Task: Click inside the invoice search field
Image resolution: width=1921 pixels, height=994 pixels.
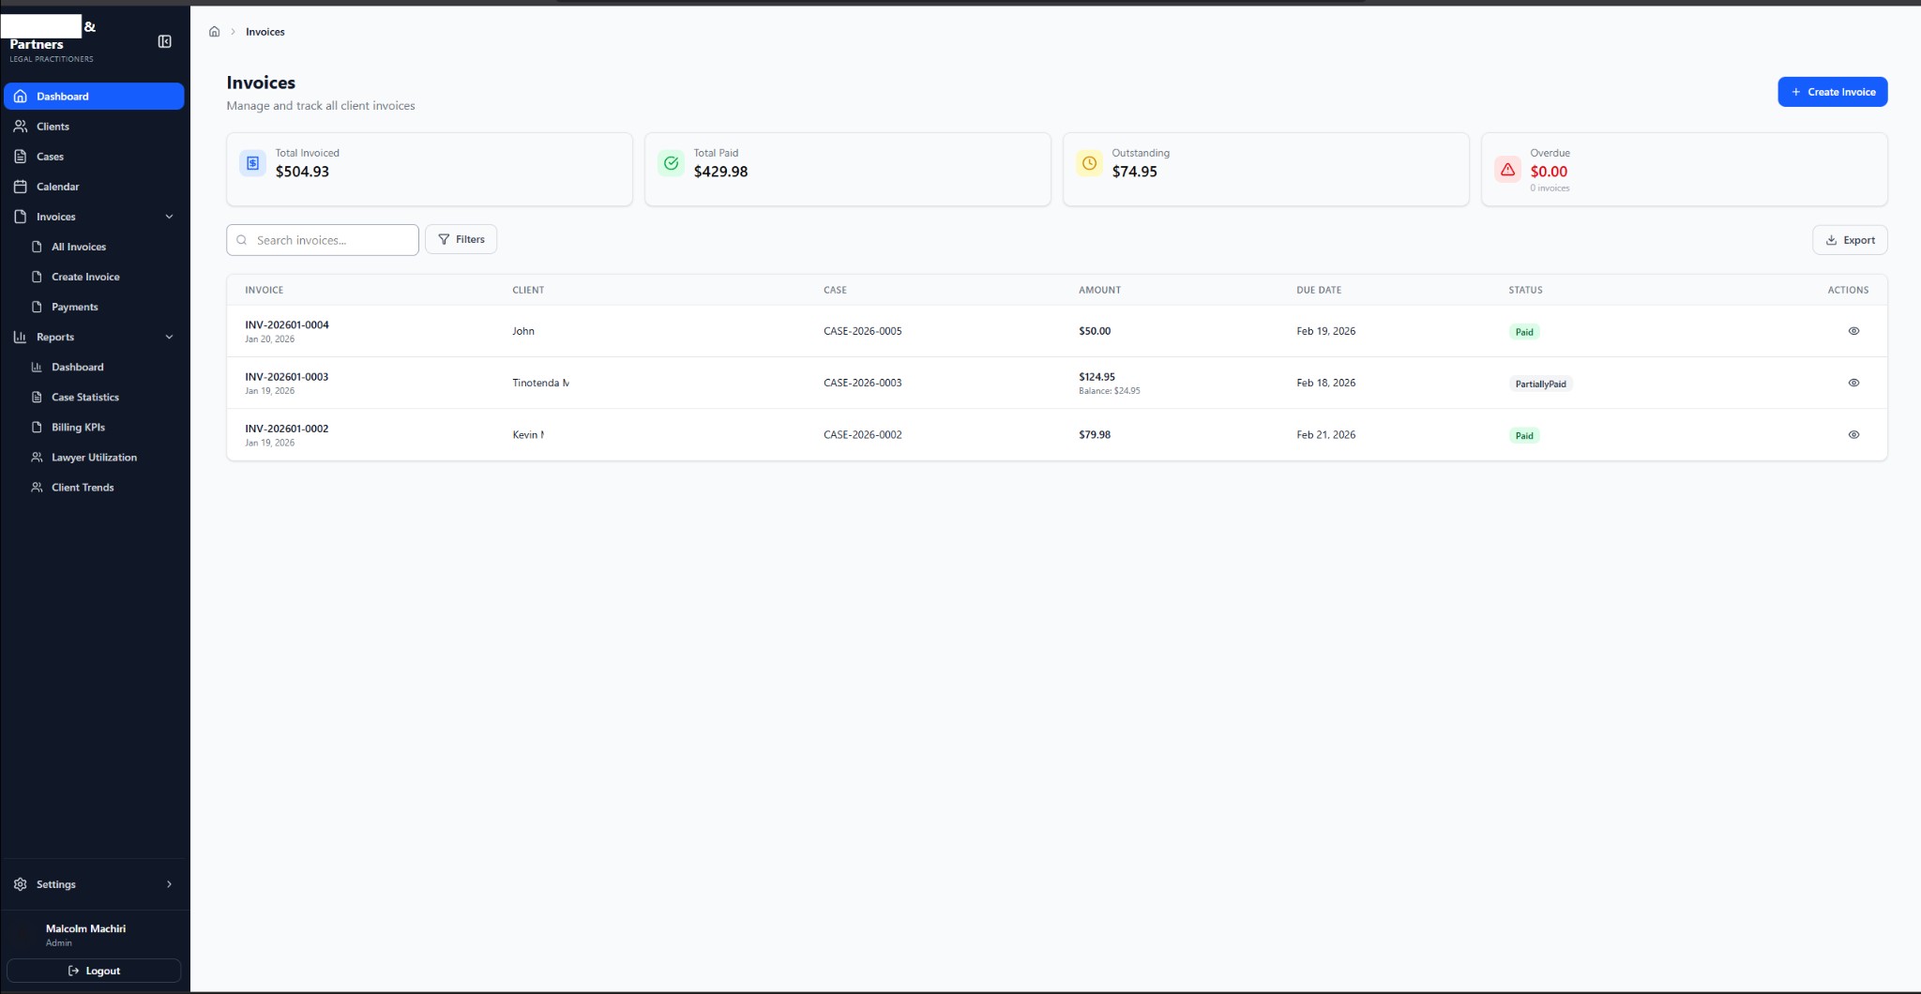Action: click(322, 239)
